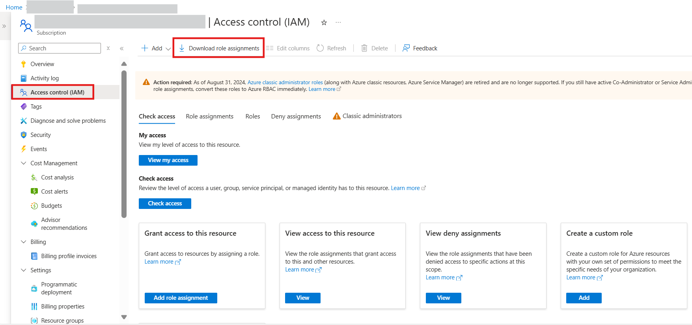Click the Resource groups icon
This screenshot has width=692, height=325.
[34, 321]
